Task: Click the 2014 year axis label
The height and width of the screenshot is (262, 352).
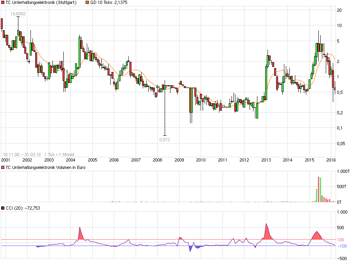Action: [287, 160]
